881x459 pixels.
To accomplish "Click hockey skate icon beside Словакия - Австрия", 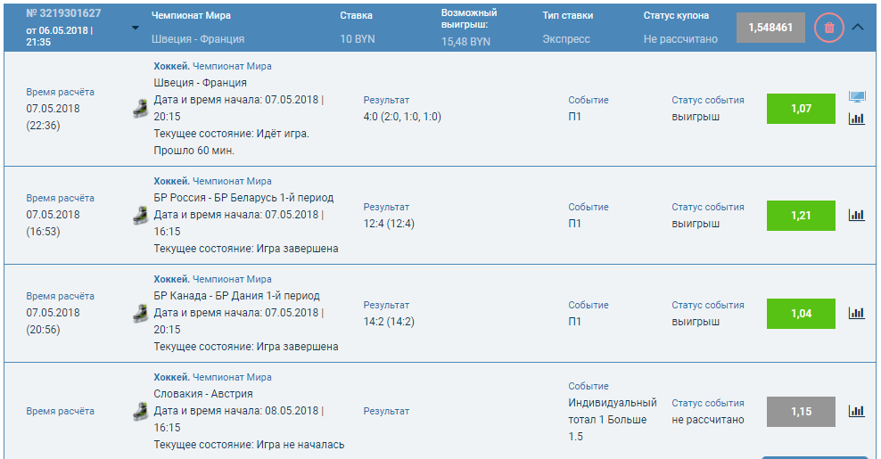I will [140, 411].
